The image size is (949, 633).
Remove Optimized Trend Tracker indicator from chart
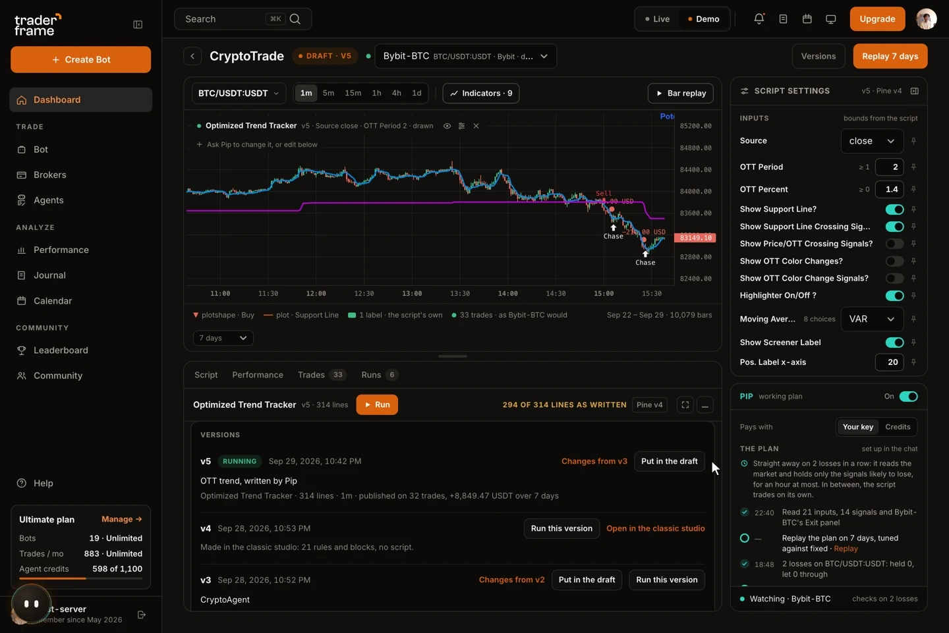click(x=476, y=126)
